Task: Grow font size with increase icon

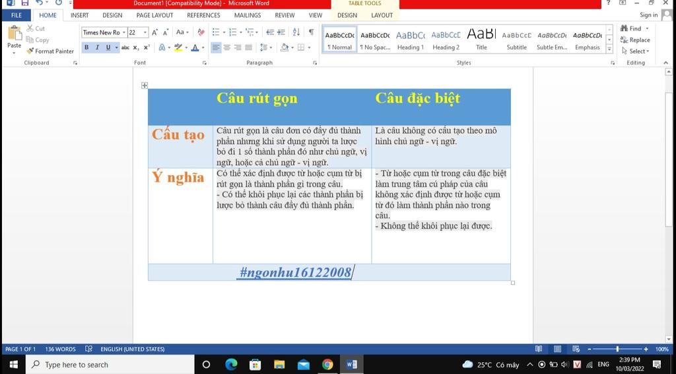Action: [154, 32]
